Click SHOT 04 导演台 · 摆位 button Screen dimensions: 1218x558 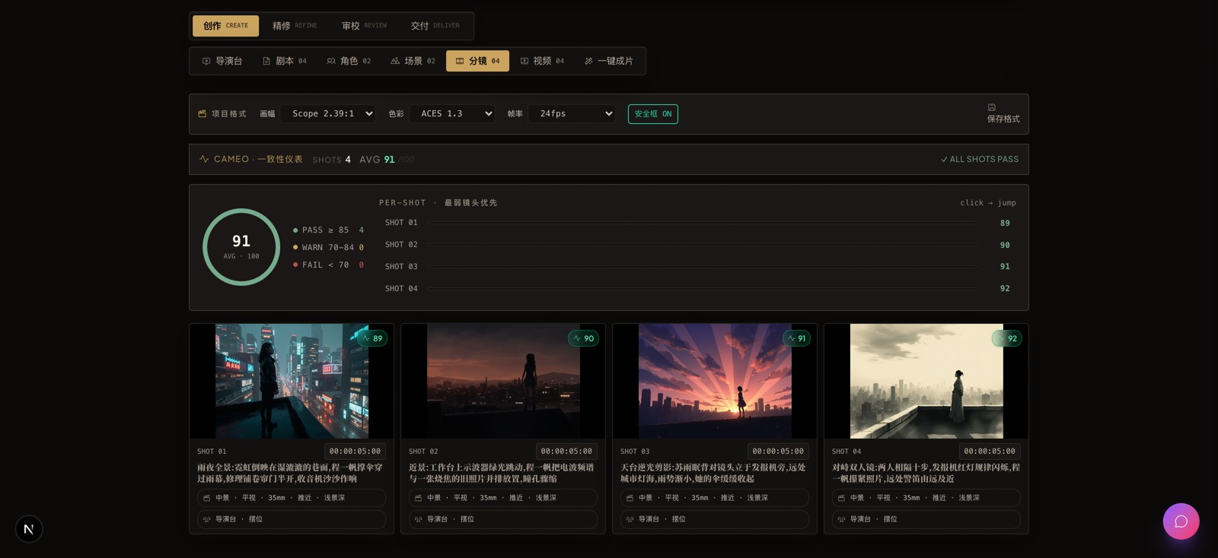pyautogui.click(x=926, y=519)
